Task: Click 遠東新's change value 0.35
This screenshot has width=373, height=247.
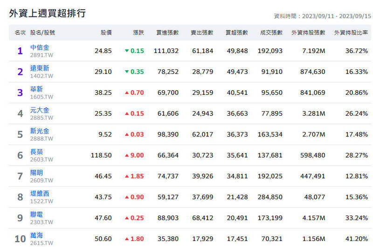Action: (x=134, y=72)
